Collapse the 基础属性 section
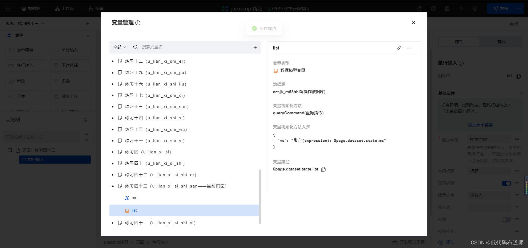This screenshot has width=528, height=248. [521, 93]
